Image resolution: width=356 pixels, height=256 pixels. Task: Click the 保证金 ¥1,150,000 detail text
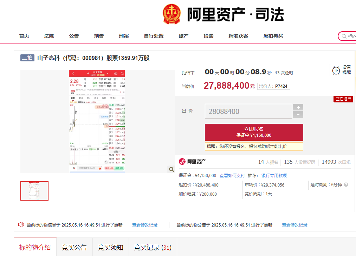coord(197,176)
